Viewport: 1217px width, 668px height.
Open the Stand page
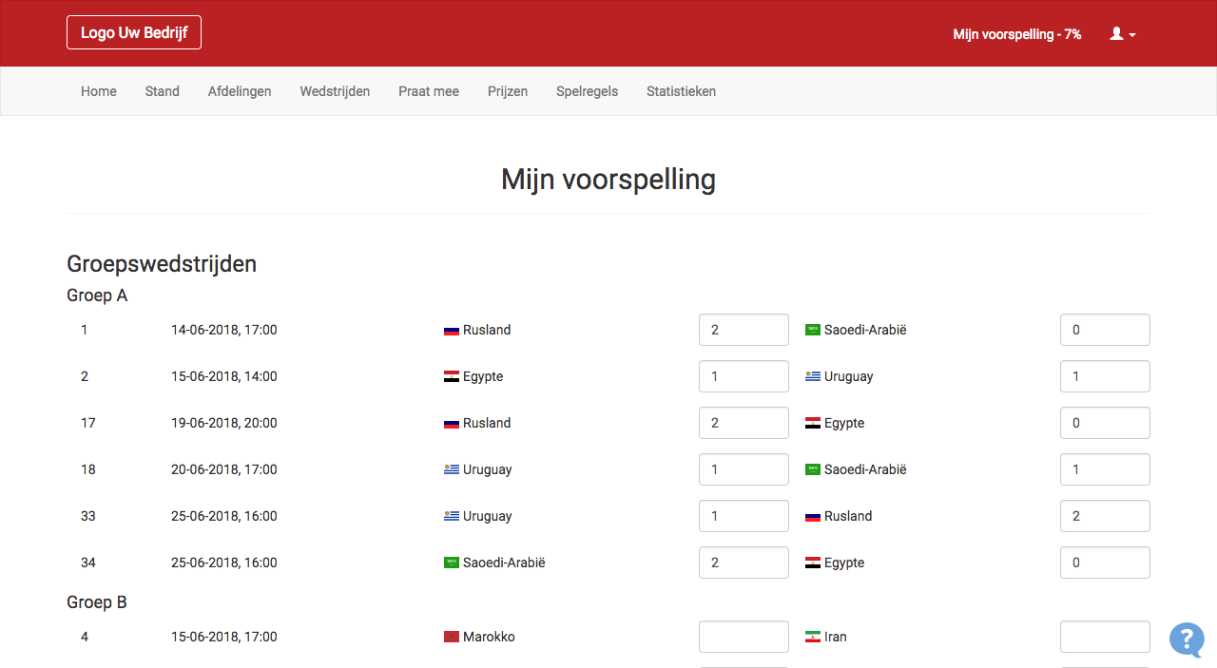tap(163, 91)
